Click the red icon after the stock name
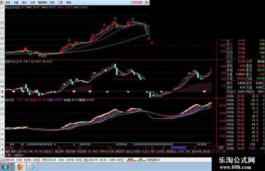This screenshot has height=171, width=265. point(22,7)
